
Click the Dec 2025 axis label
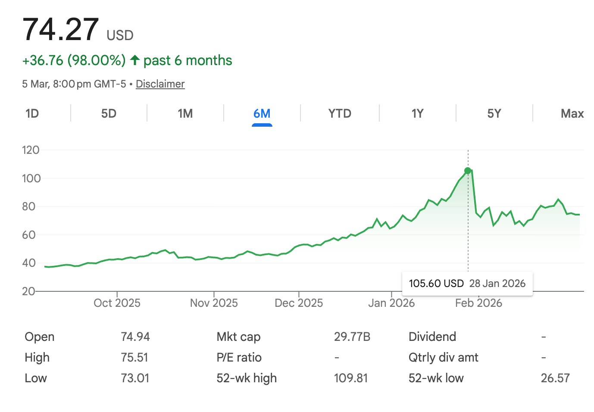click(x=299, y=303)
